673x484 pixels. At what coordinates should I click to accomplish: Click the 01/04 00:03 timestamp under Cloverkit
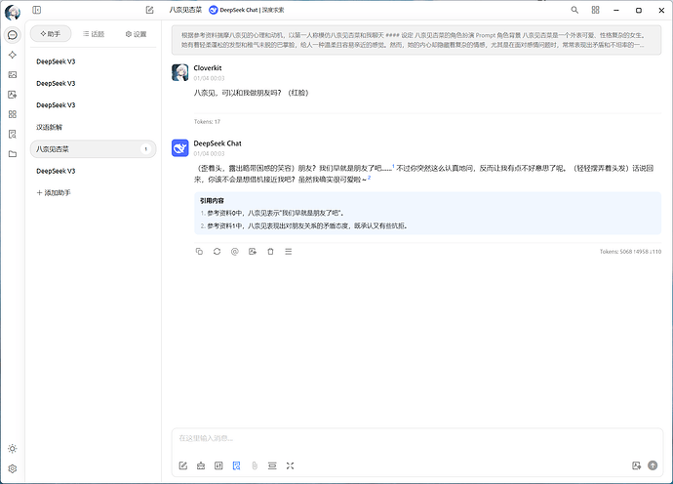209,78
